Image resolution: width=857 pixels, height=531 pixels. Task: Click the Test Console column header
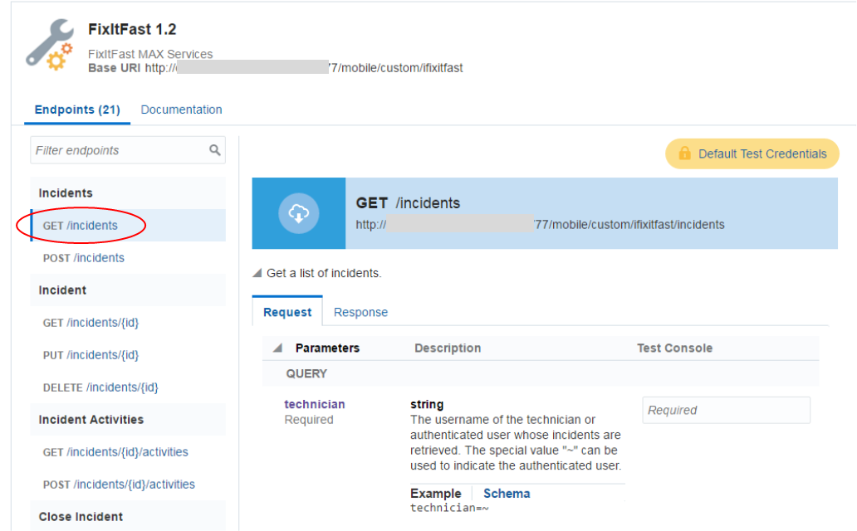(674, 348)
